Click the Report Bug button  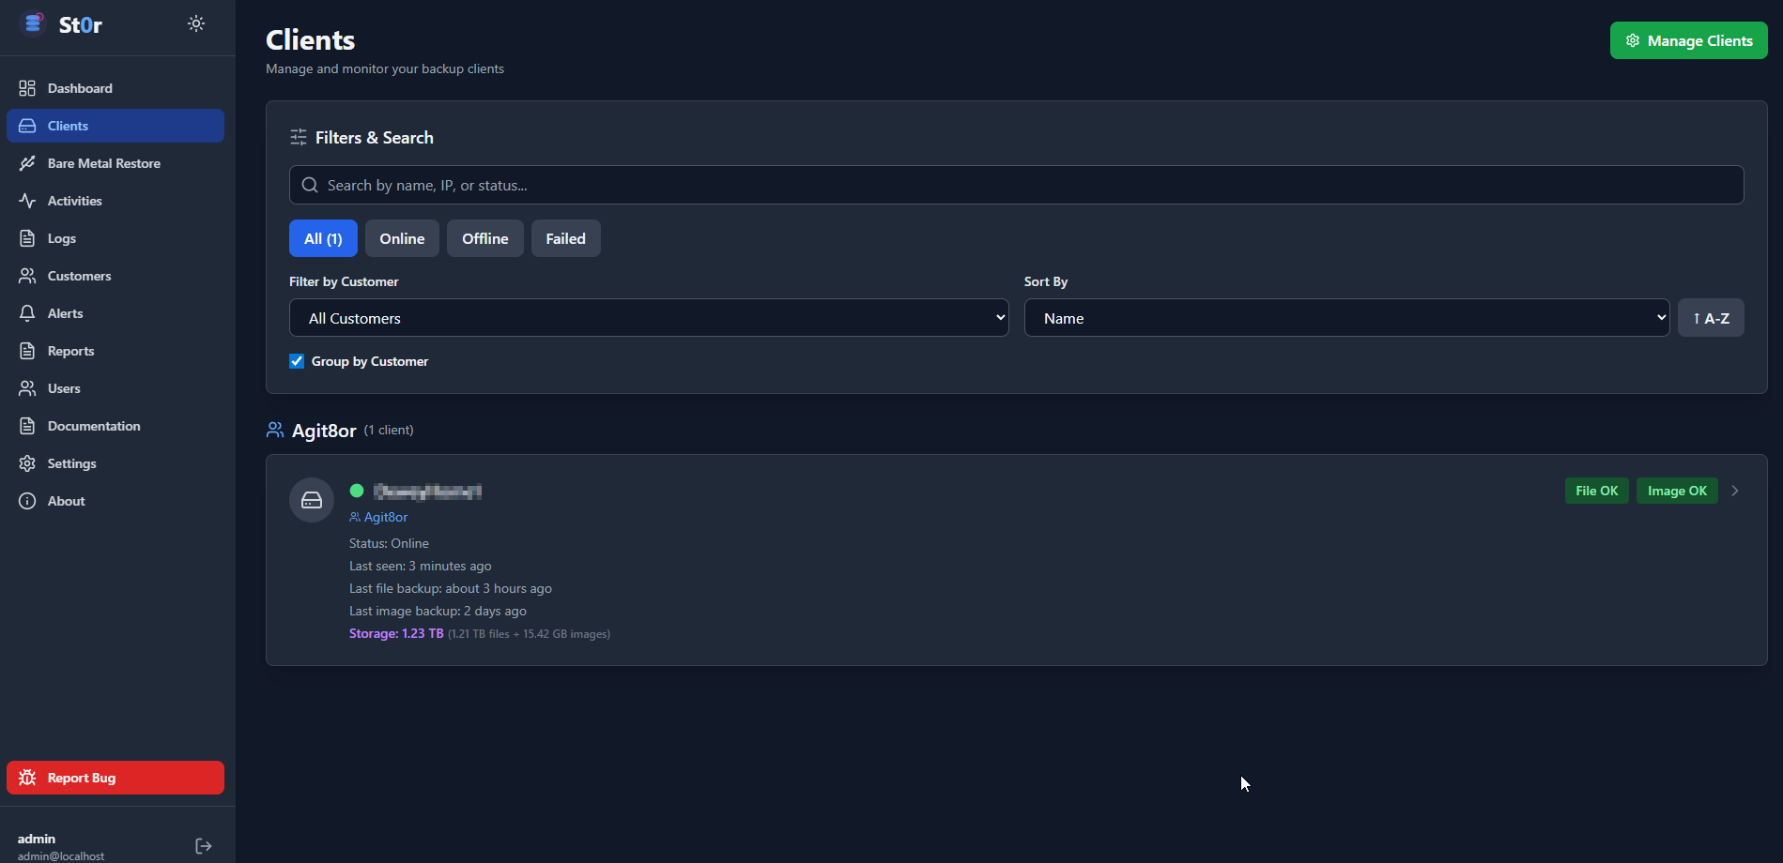coord(115,777)
